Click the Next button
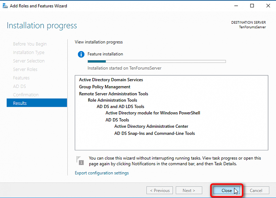Screen dimensions: 276x198 pos(189,190)
